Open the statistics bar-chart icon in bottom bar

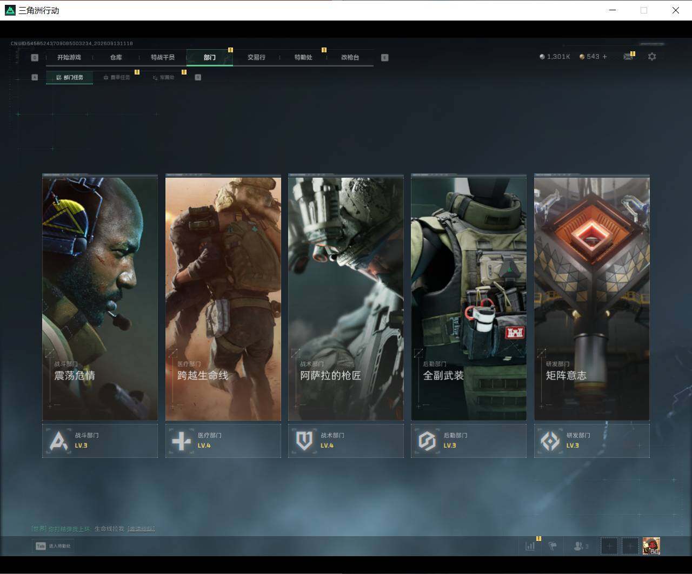(x=530, y=546)
